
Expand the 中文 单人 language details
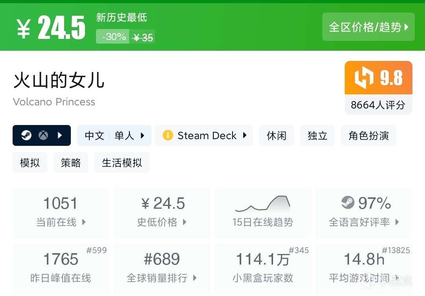pos(114,136)
